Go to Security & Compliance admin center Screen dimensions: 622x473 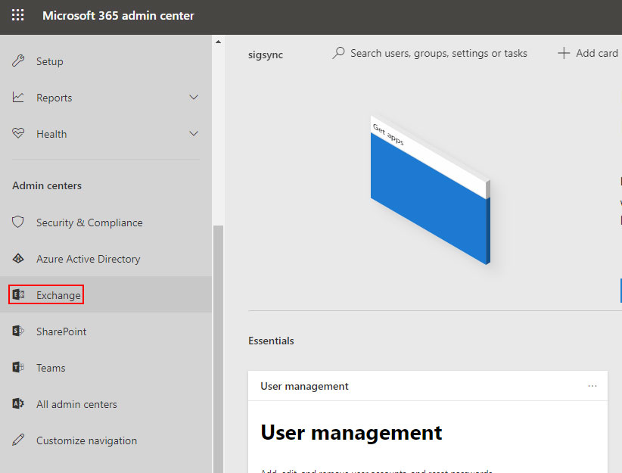106,222
